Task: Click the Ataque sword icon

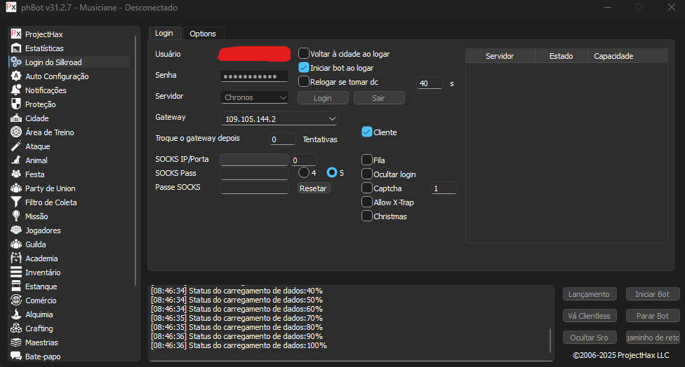Action: pos(16,146)
